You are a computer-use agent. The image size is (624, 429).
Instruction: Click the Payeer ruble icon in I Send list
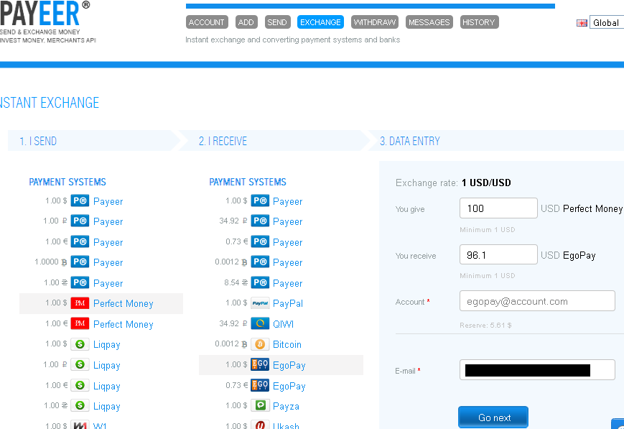click(80, 221)
